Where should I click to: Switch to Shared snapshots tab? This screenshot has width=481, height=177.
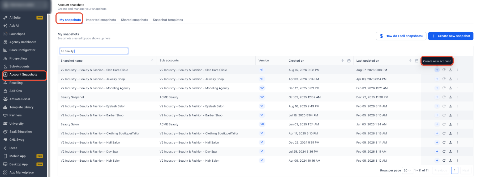(134, 20)
